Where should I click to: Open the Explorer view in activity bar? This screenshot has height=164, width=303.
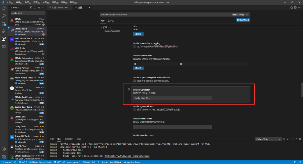(x=4, y=9)
